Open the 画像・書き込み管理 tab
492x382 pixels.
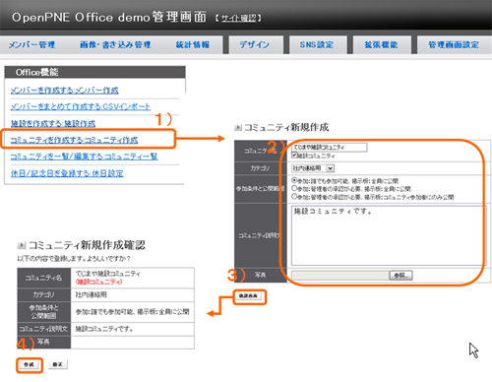pyautogui.click(x=115, y=44)
